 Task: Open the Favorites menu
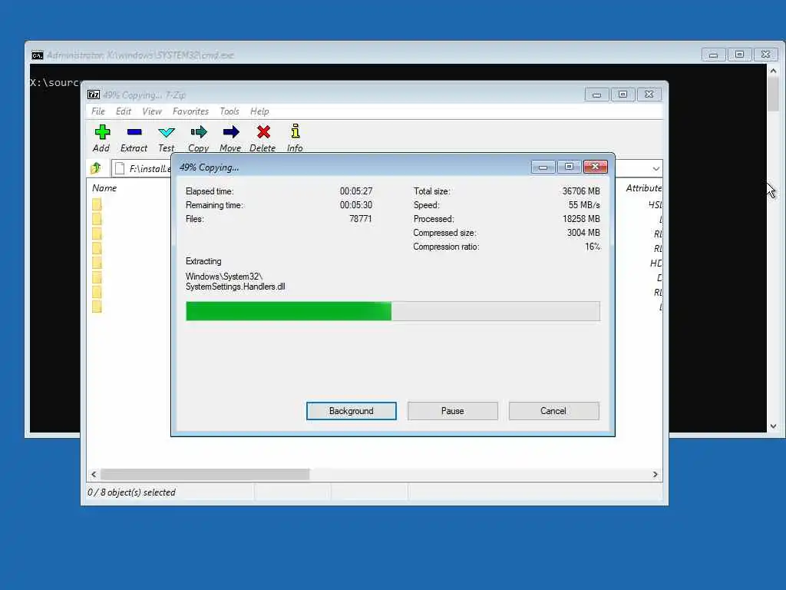pyautogui.click(x=190, y=111)
